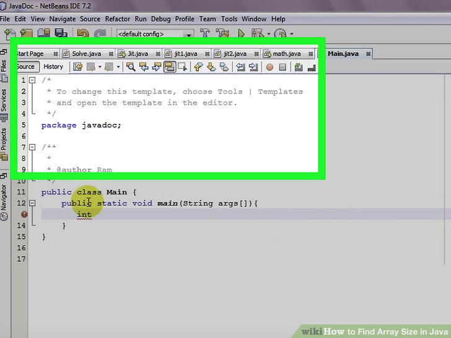
Task: Click the Open Project toolbar icon
Action: 44,33
